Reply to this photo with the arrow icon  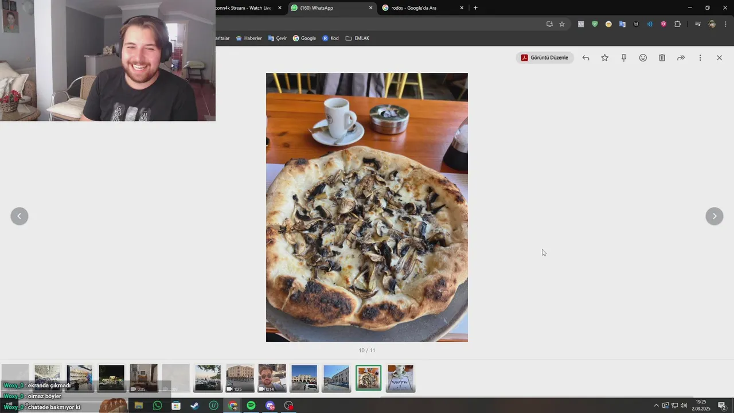coord(585,58)
